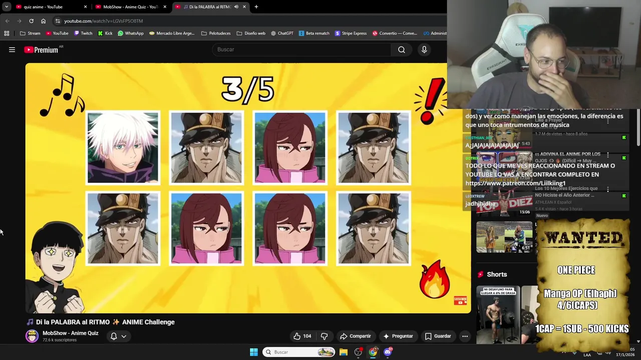This screenshot has width=641, height=360.
Task: Open the ChatGPT bookmark
Action: [282, 33]
